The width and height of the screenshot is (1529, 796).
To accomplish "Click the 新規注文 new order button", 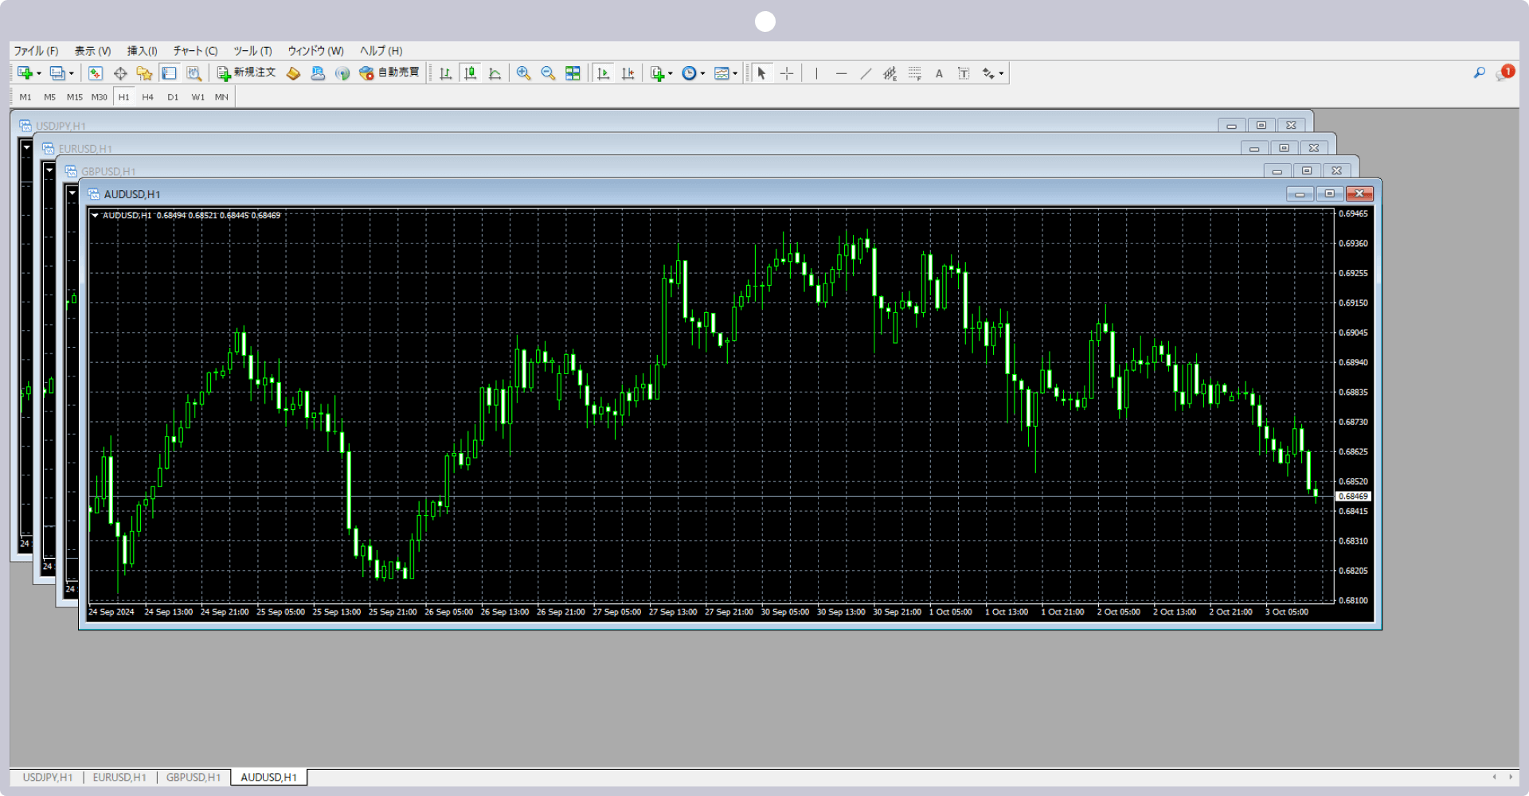I will pyautogui.click(x=247, y=72).
